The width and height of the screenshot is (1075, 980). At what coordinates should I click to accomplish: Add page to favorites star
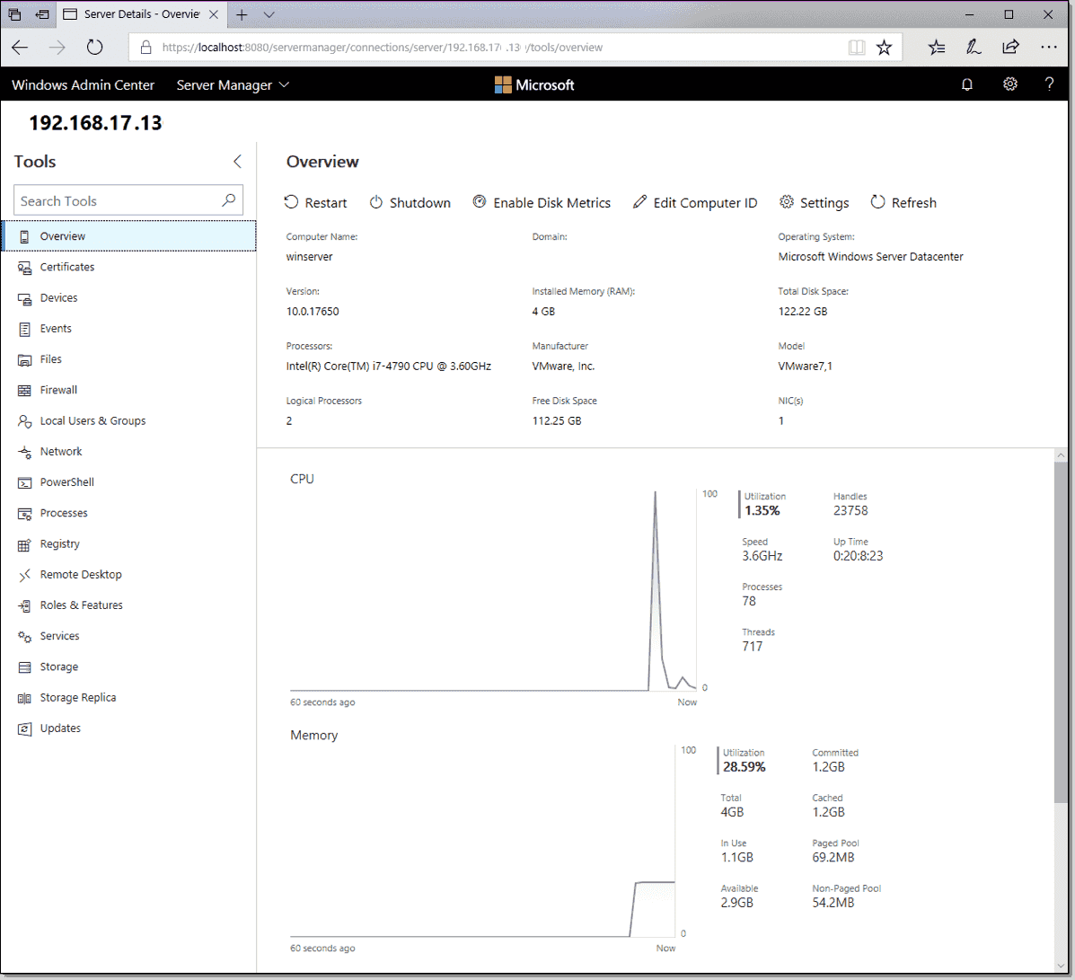click(x=884, y=48)
